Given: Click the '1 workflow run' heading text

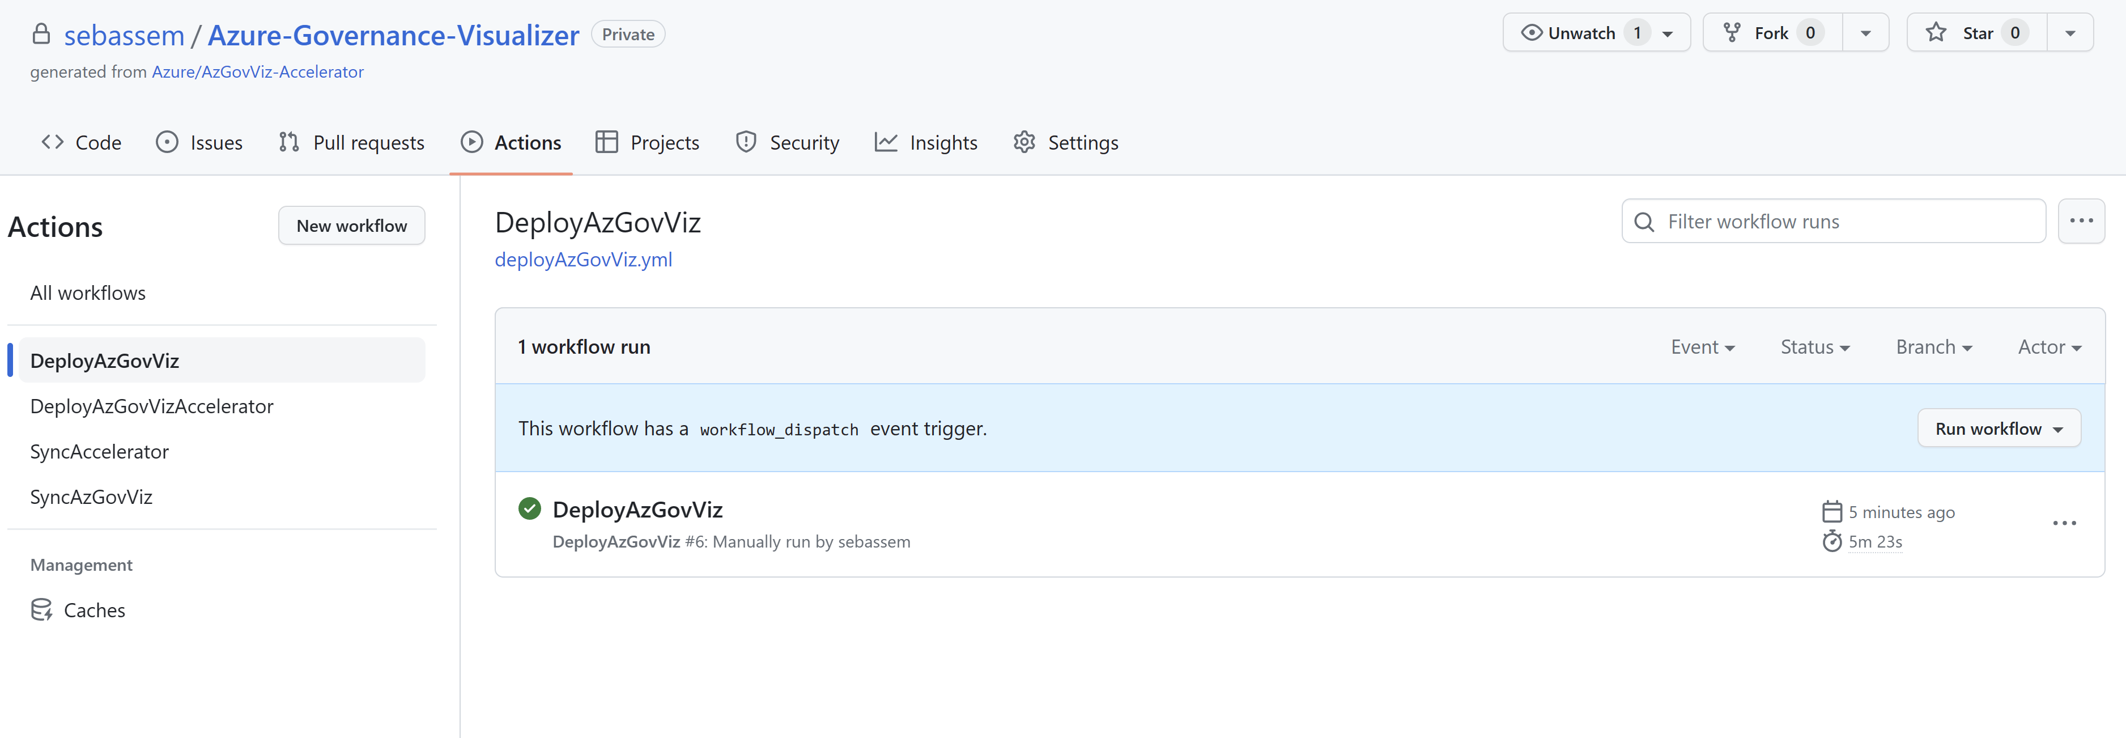Looking at the screenshot, I should [584, 347].
